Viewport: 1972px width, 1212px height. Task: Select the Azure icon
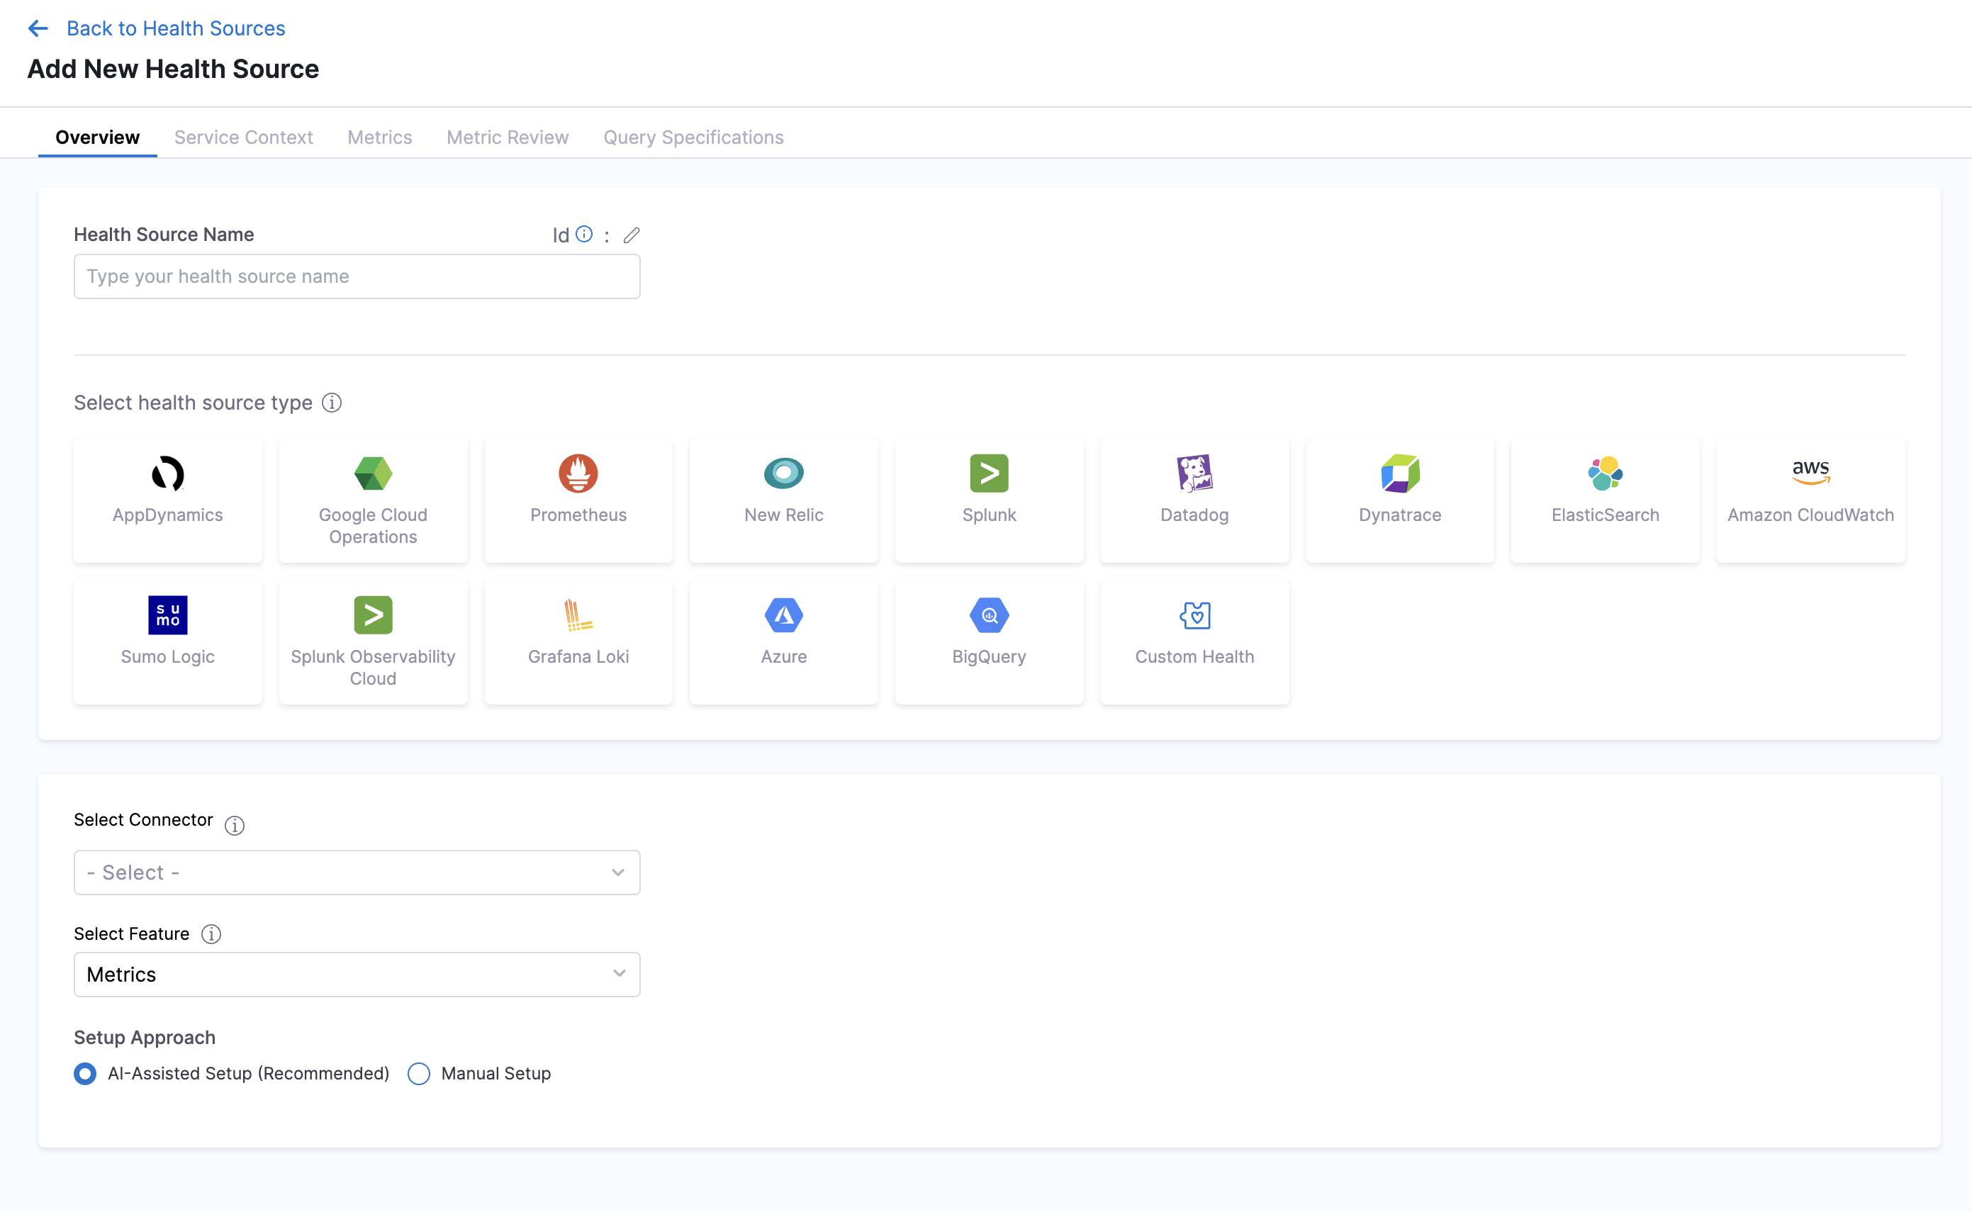click(x=784, y=615)
